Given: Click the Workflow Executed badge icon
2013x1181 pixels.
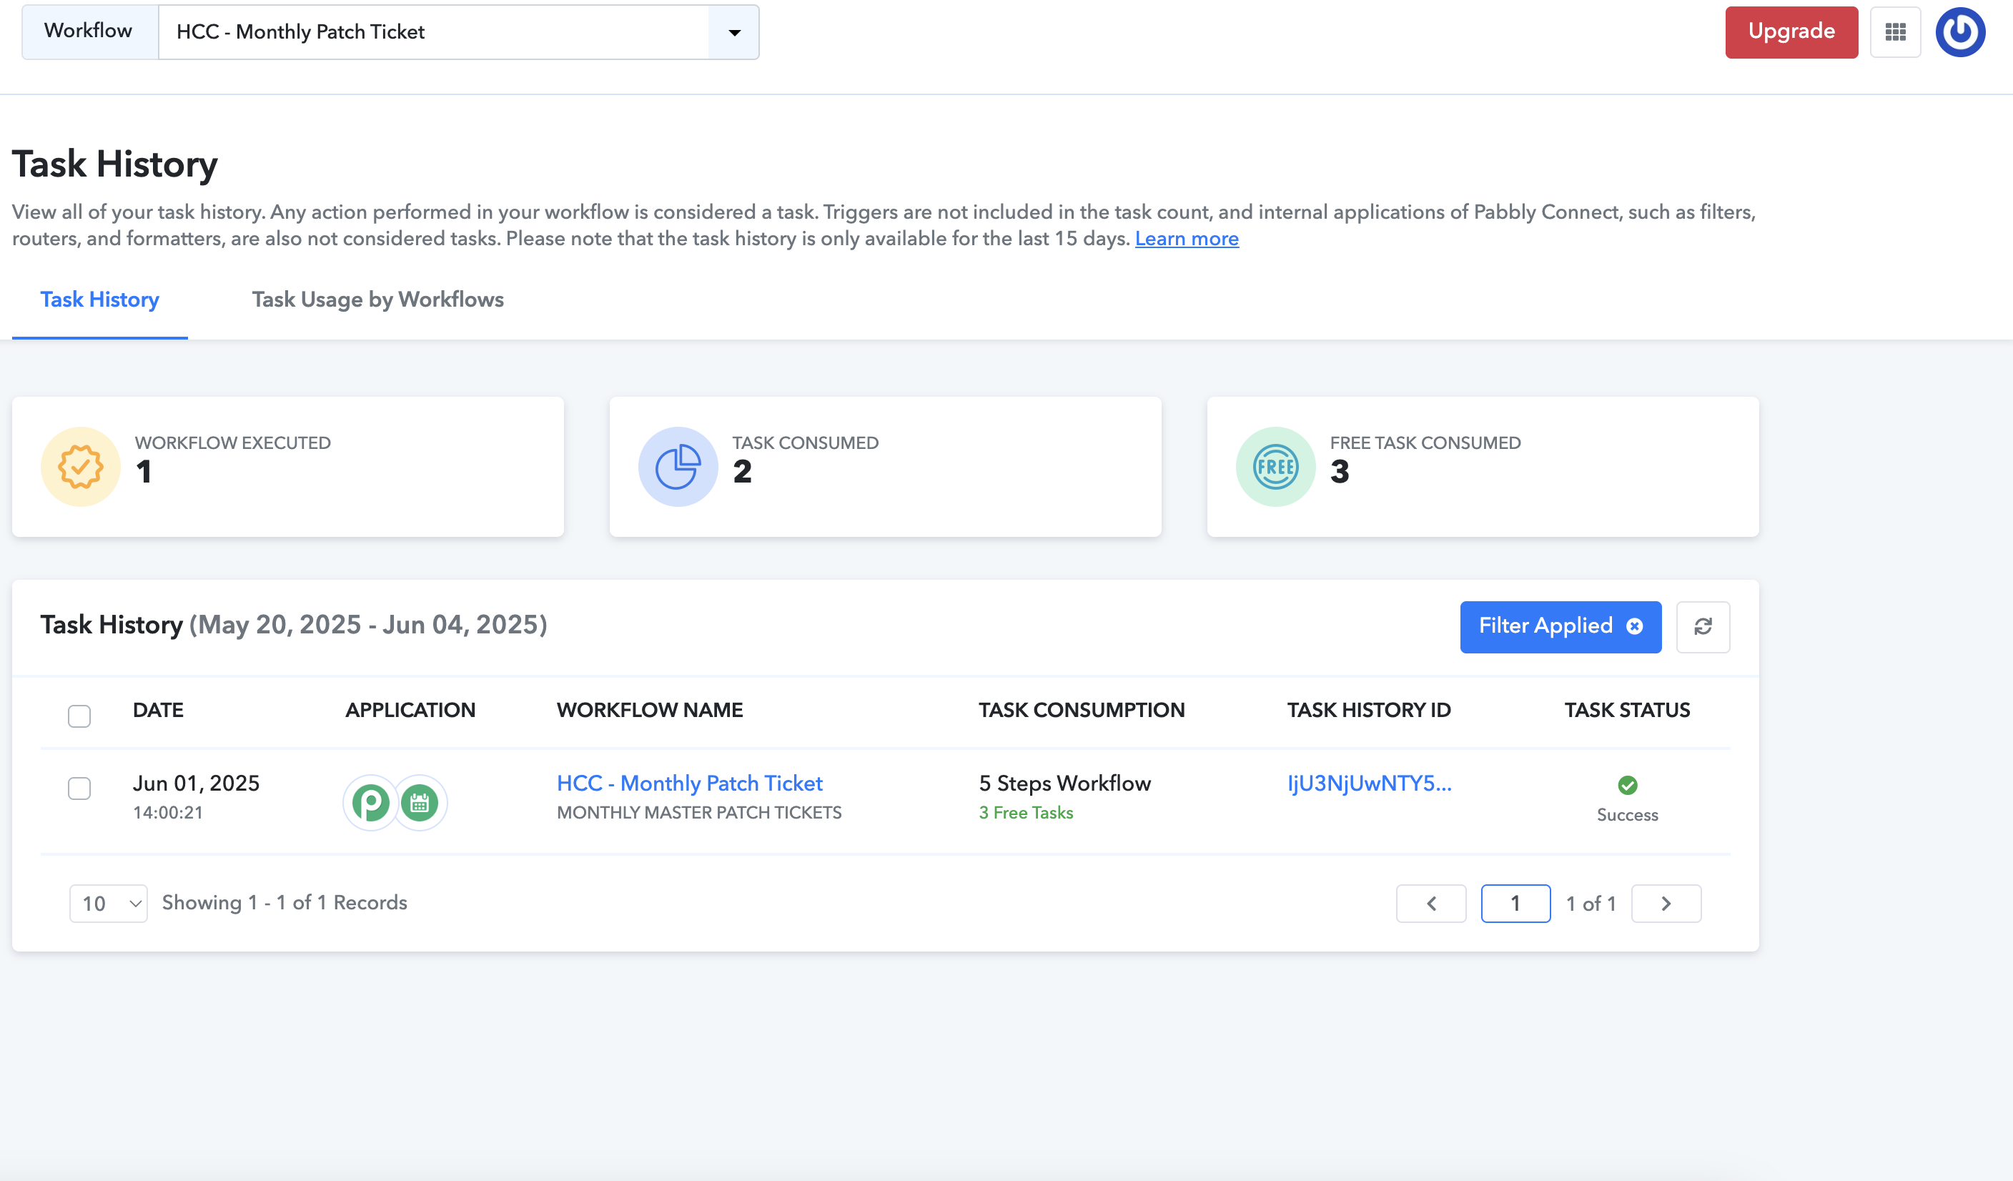Looking at the screenshot, I should pos(81,467).
